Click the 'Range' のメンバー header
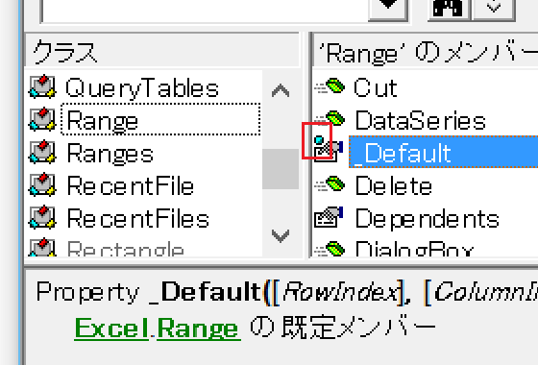The height and width of the screenshot is (365, 538). 426,51
